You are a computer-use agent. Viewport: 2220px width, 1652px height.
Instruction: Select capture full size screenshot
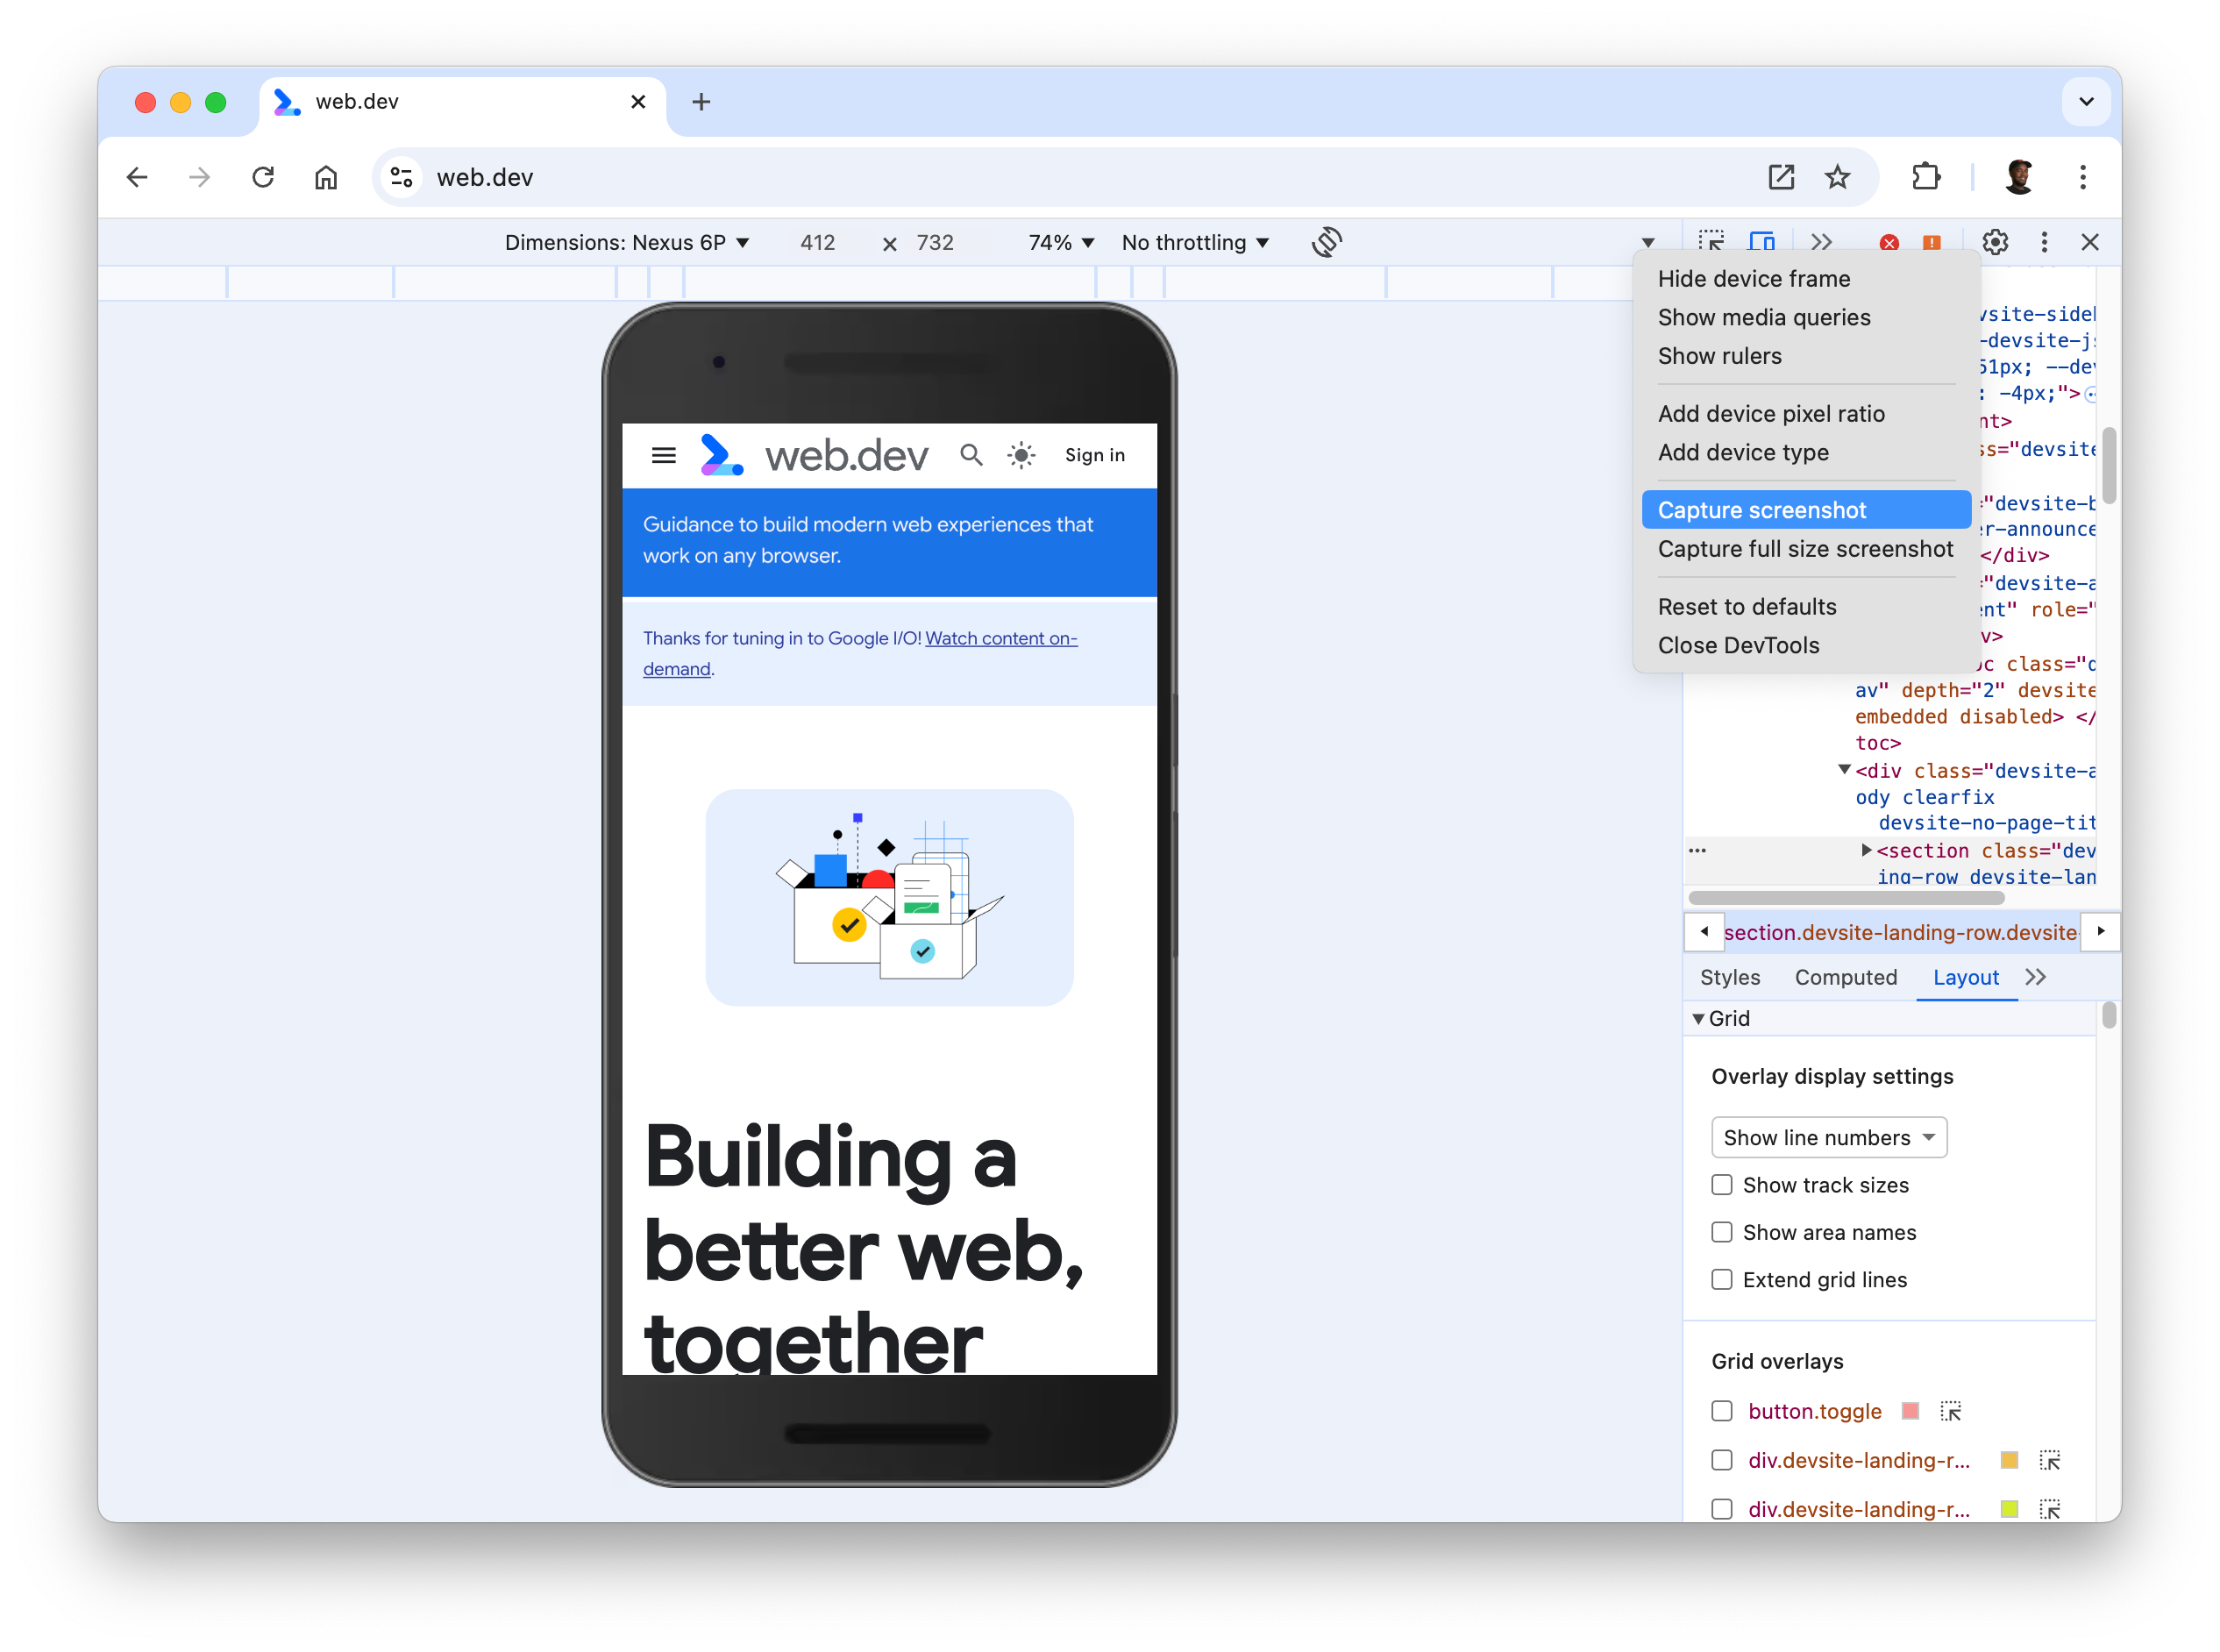[1805, 548]
